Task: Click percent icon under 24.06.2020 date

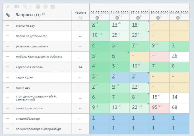Action: tap(117, 18)
